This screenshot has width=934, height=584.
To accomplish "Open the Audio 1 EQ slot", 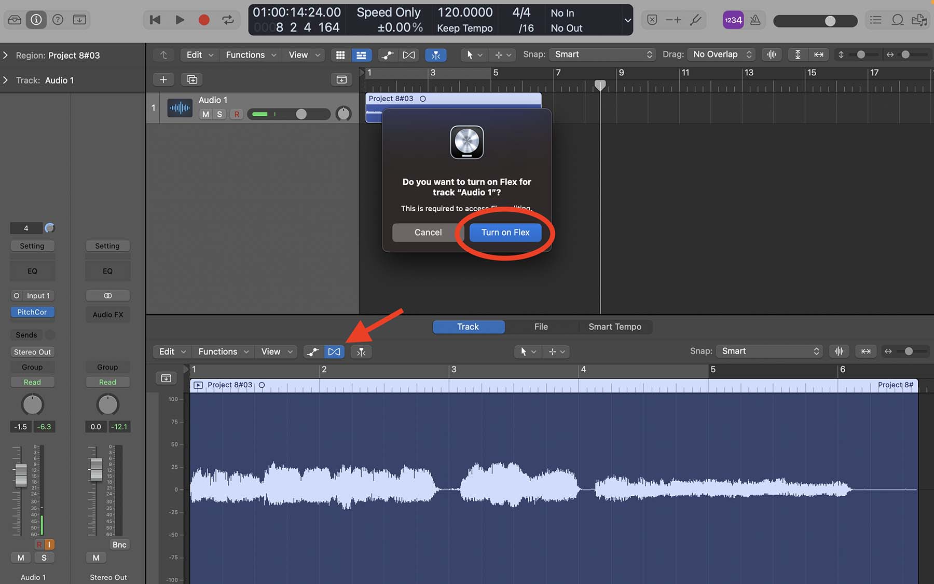I will (x=32, y=271).
